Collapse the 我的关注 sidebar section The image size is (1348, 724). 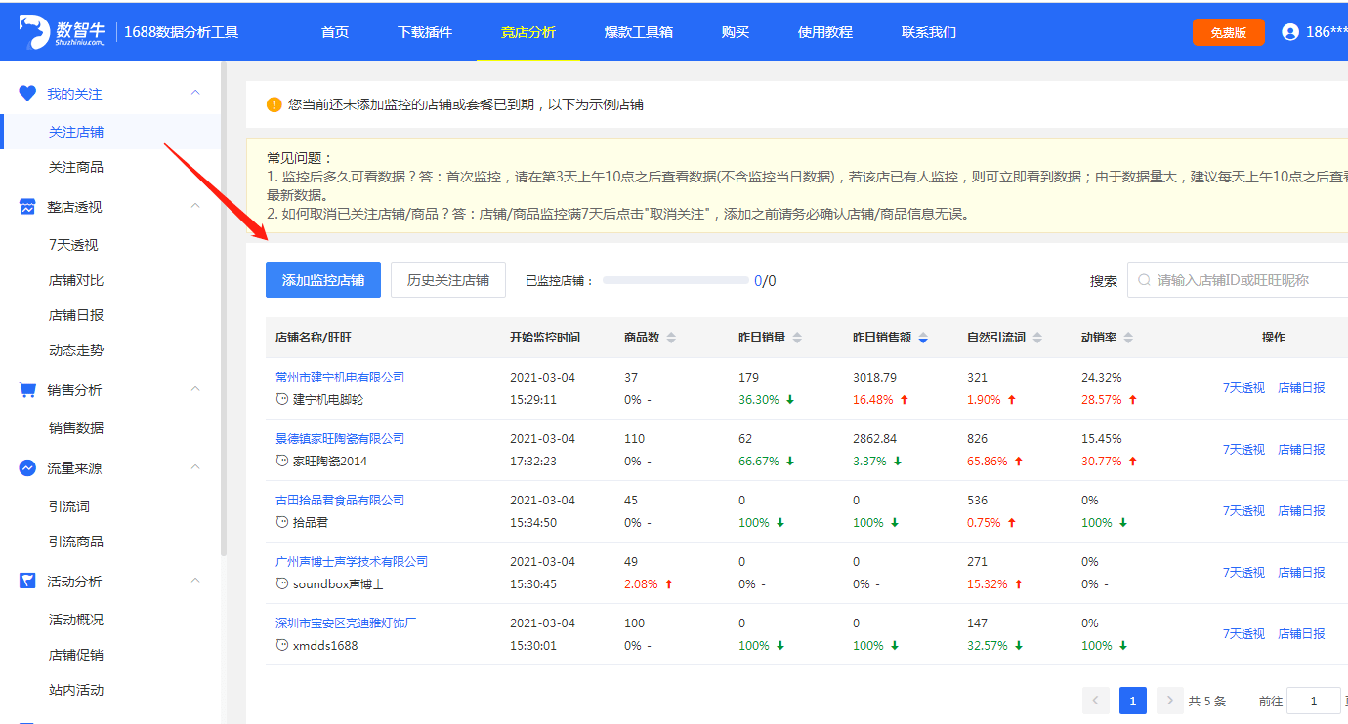tap(195, 93)
